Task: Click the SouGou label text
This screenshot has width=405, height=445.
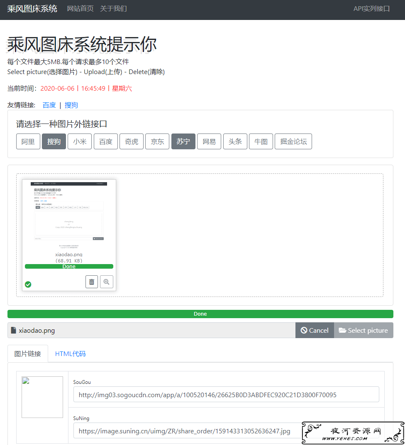Action: click(82, 382)
